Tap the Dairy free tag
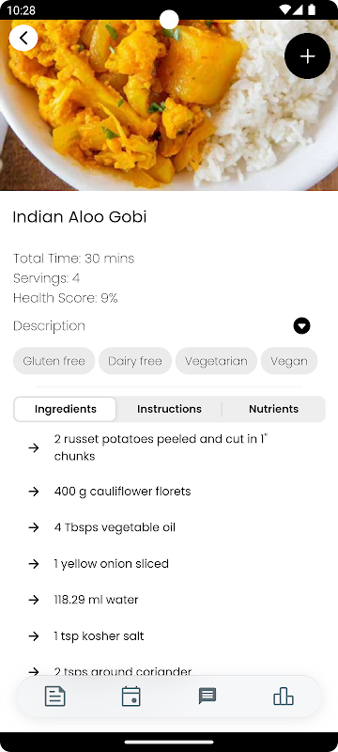The image size is (338, 752). 135,361
